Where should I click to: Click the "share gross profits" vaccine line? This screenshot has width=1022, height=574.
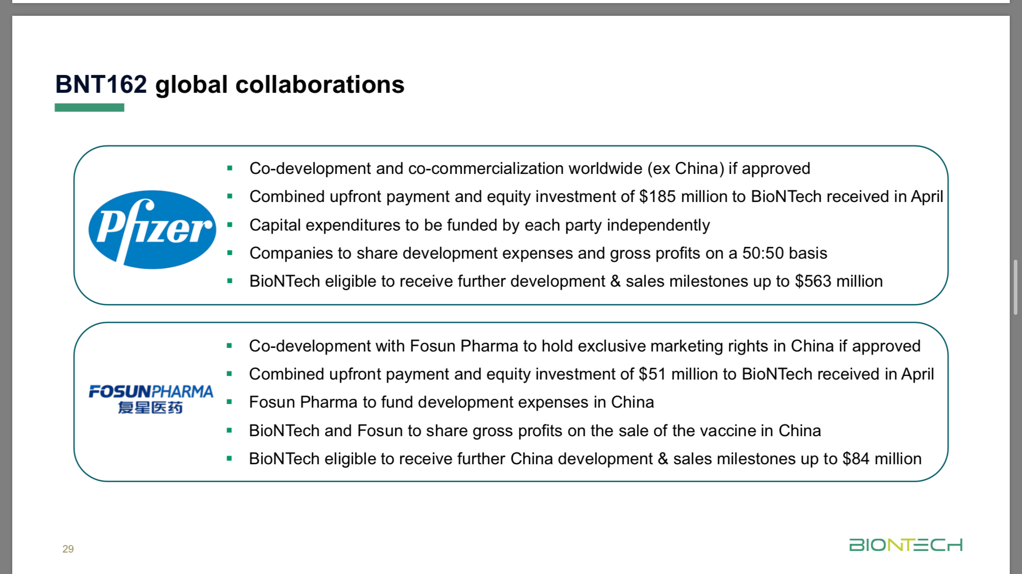click(x=534, y=431)
